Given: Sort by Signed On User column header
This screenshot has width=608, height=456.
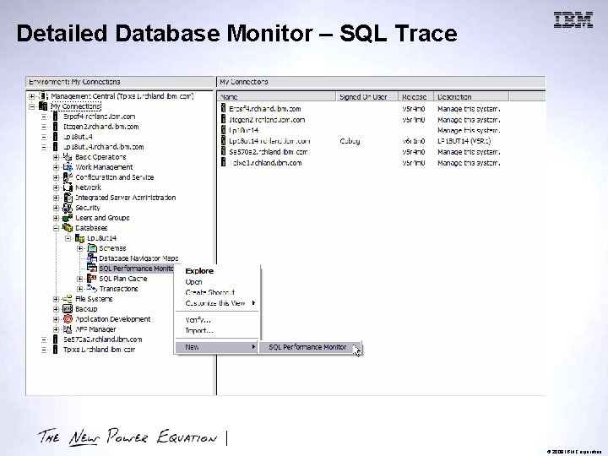Looking at the screenshot, I should (366, 97).
